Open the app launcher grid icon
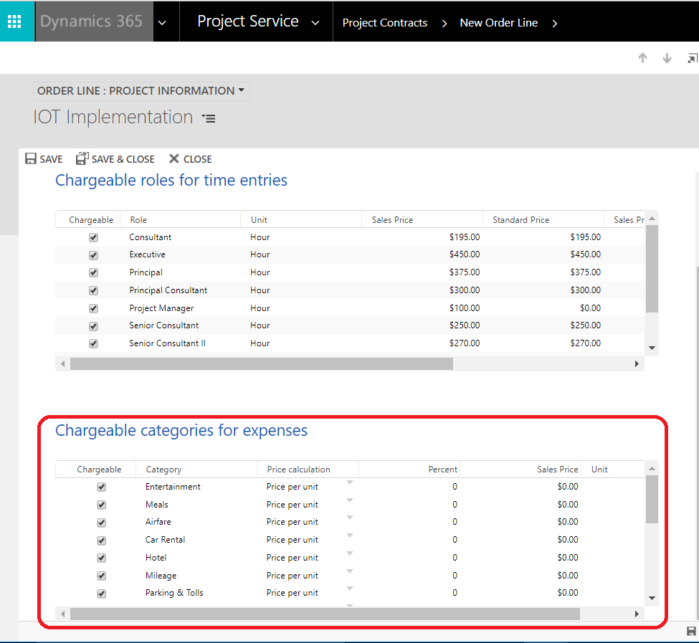 click(14, 22)
